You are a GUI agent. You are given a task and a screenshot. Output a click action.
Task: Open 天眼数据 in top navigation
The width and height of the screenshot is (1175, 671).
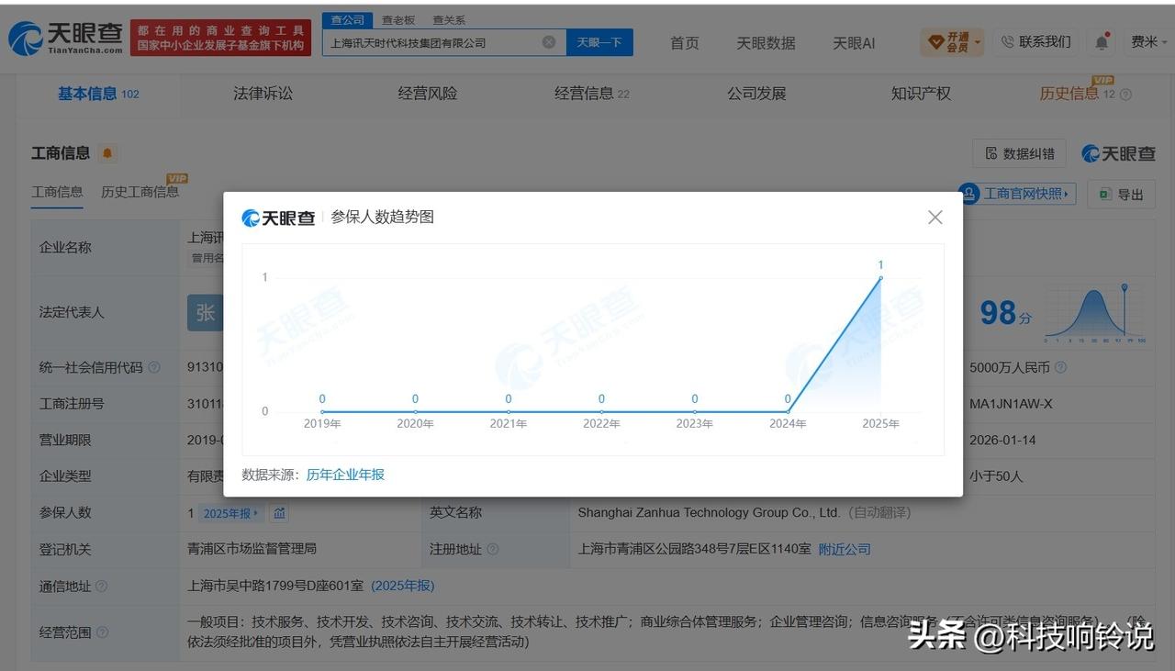pyautogui.click(x=766, y=43)
